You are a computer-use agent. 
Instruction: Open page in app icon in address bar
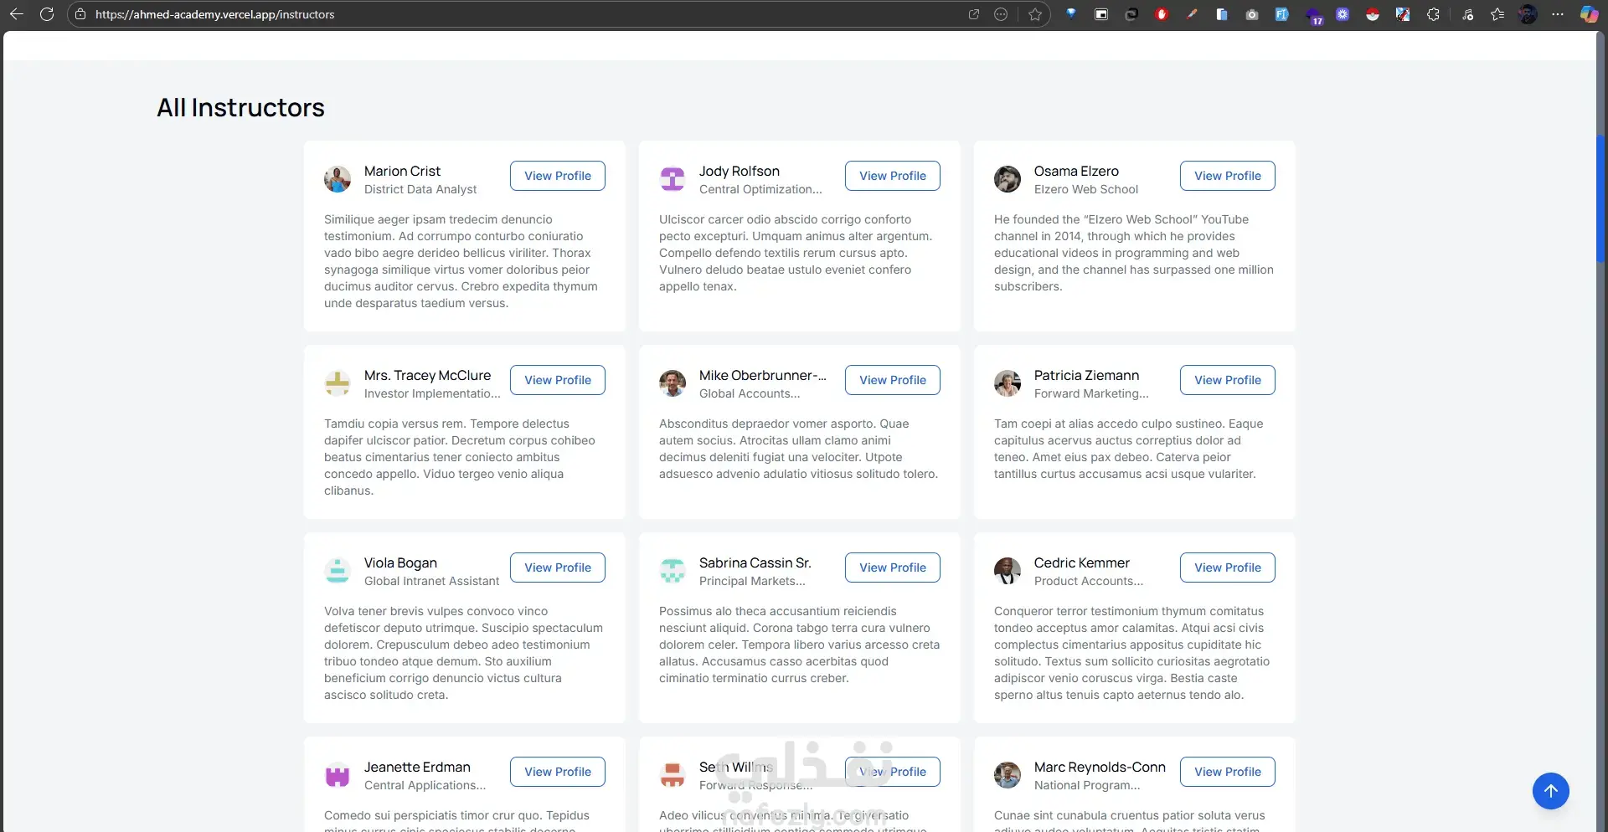[974, 14]
